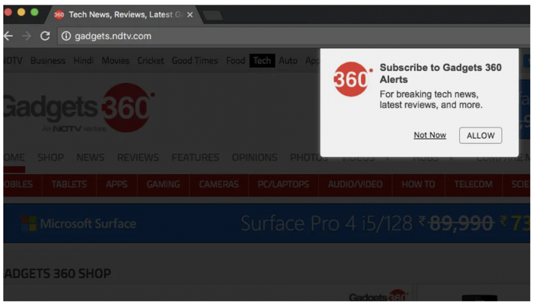Click the Surface Pro 4 i5/128 price text
533x304 pixels.
326,223
